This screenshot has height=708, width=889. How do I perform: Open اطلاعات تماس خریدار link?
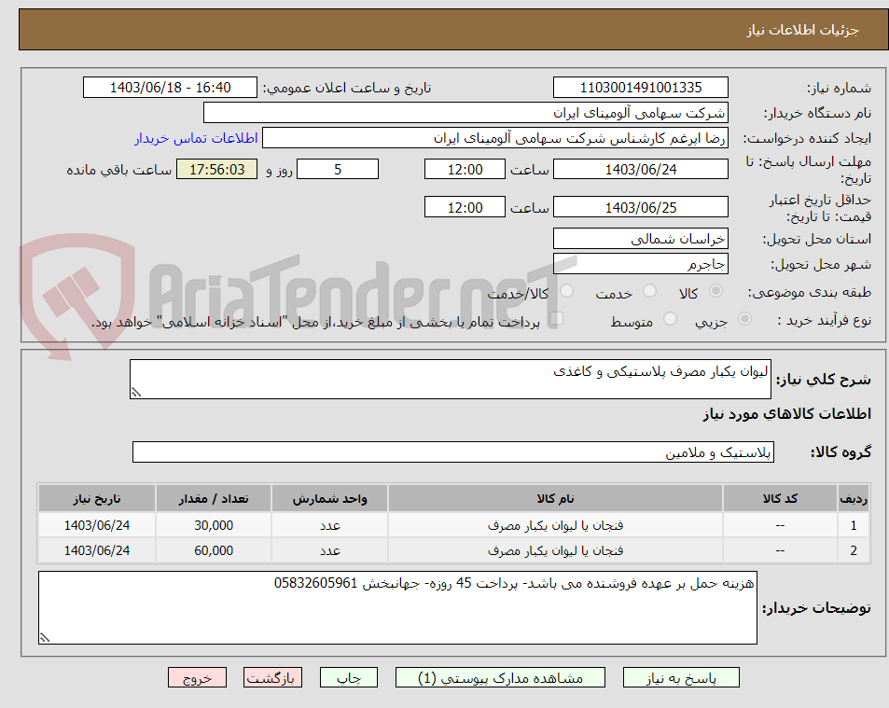pos(196,138)
